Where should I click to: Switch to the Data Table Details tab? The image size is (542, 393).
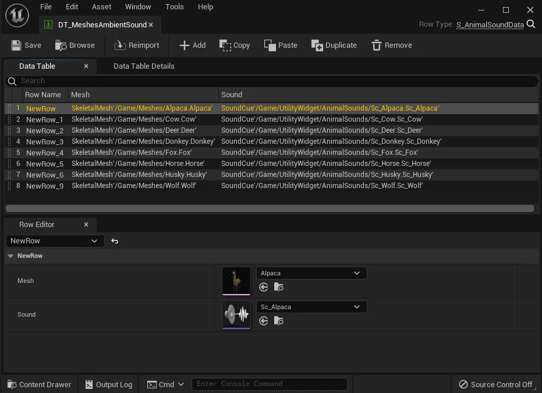pos(144,66)
